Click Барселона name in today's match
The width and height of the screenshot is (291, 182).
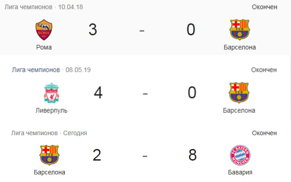[x=49, y=173]
